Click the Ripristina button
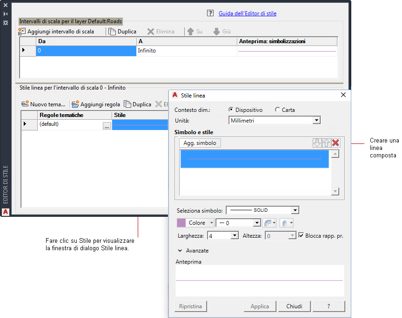The image size is (402, 318). (x=190, y=306)
